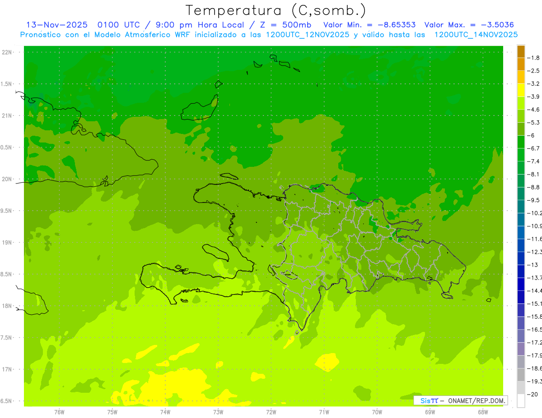Image resolution: width=542 pixels, height=418 pixels.
Task: Click the '-4.6' colorbar value
Action: pyautogui.click(x=533, y=110)
